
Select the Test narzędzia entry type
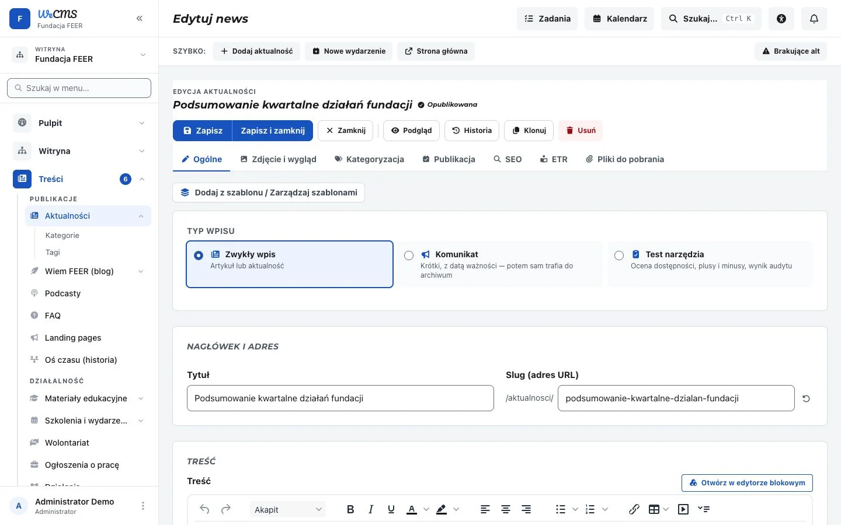point(710,264)
